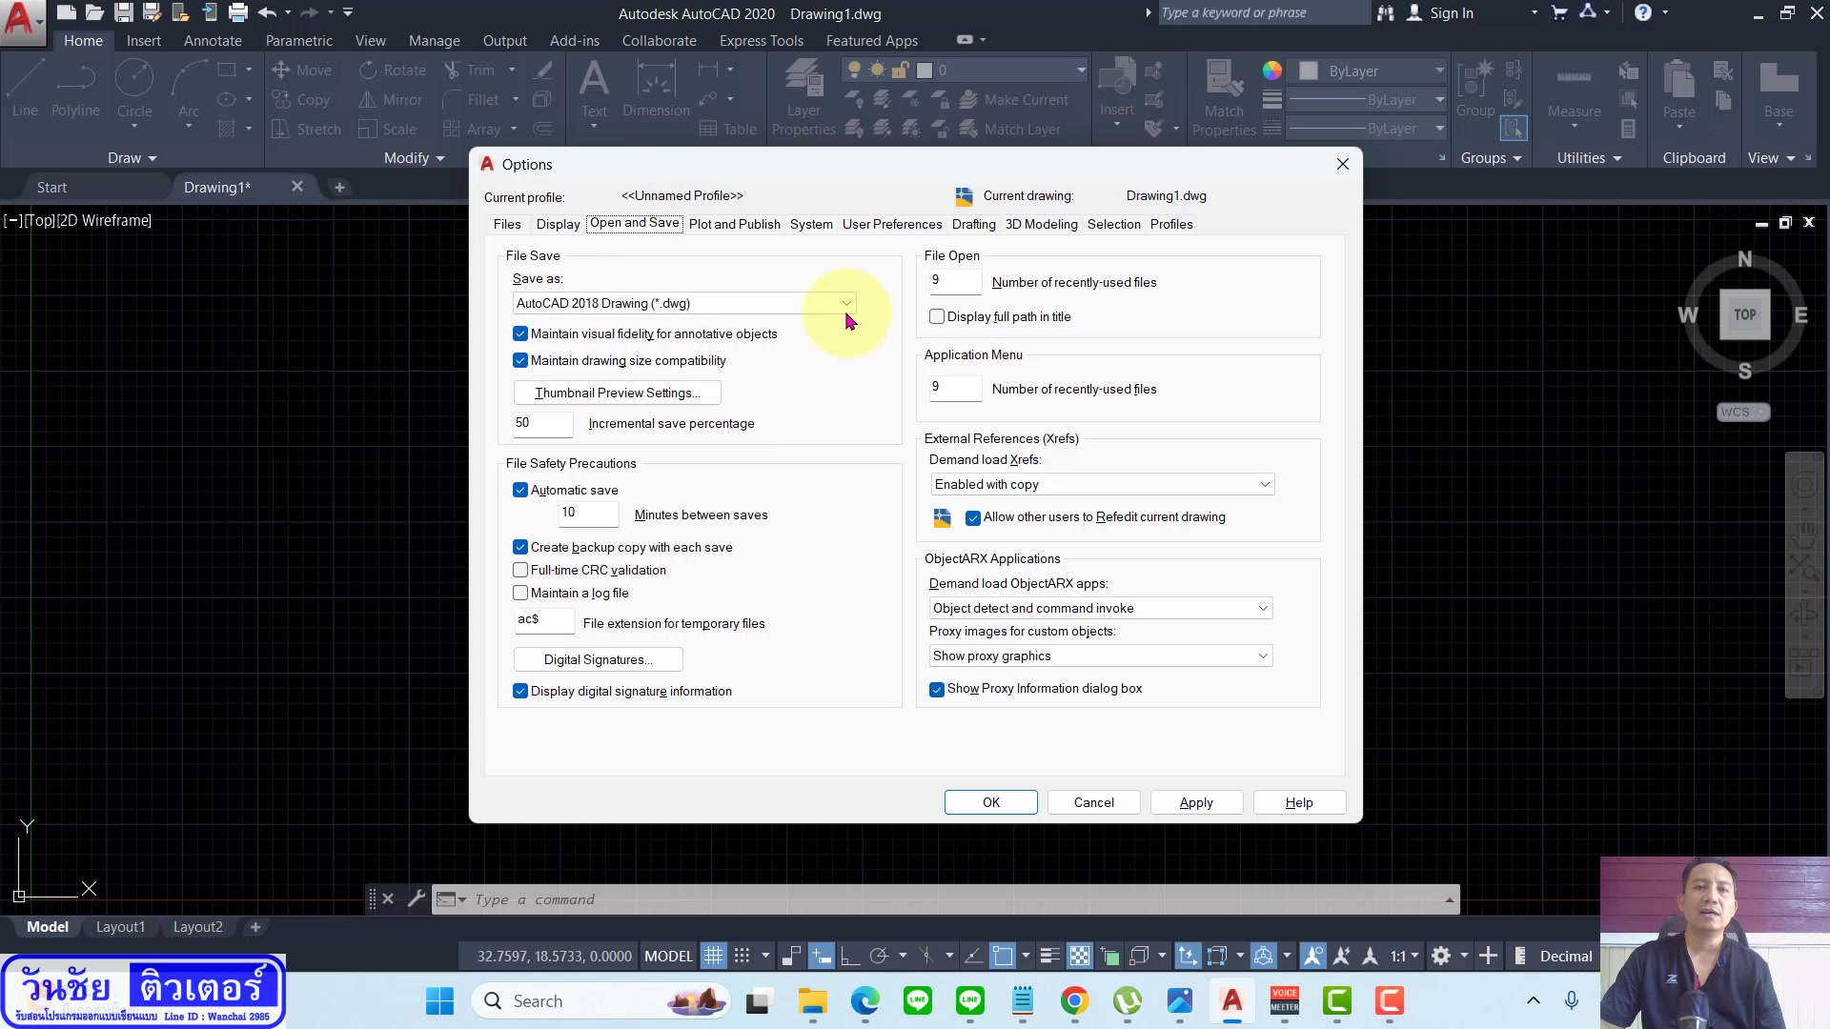Customize command line with wrench icon
This screenshot has width=1830, height=1029.
point(417,898)
